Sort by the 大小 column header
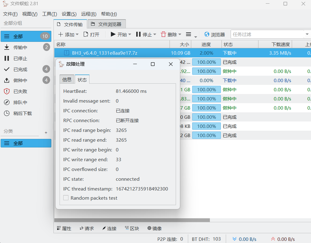Viewport: 311px width, 243px height. point(181,44)
